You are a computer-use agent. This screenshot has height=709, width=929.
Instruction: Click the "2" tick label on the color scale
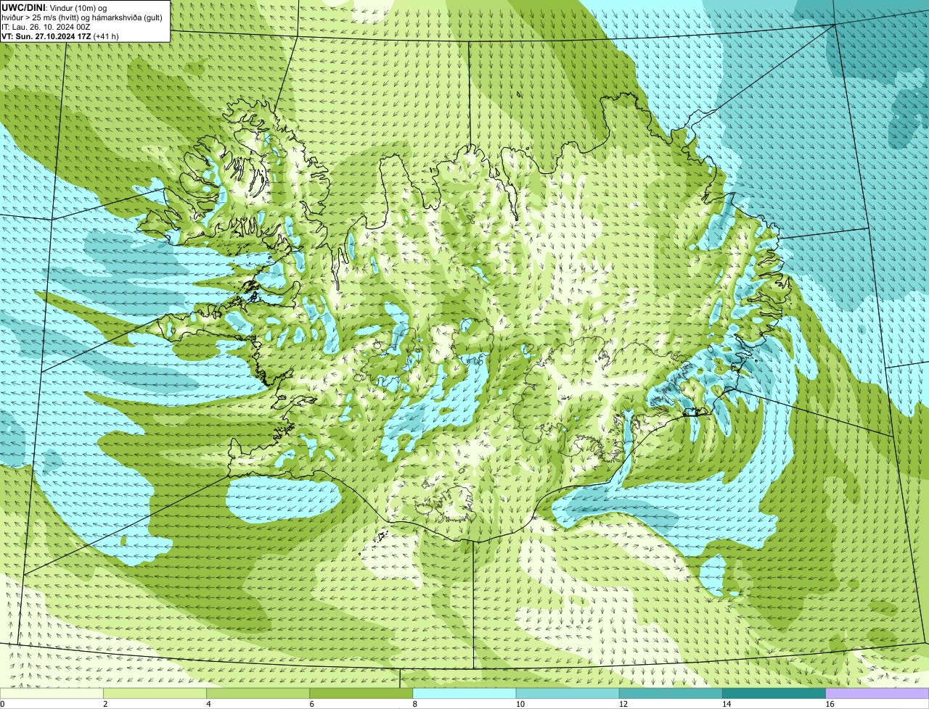coord(105,704)
